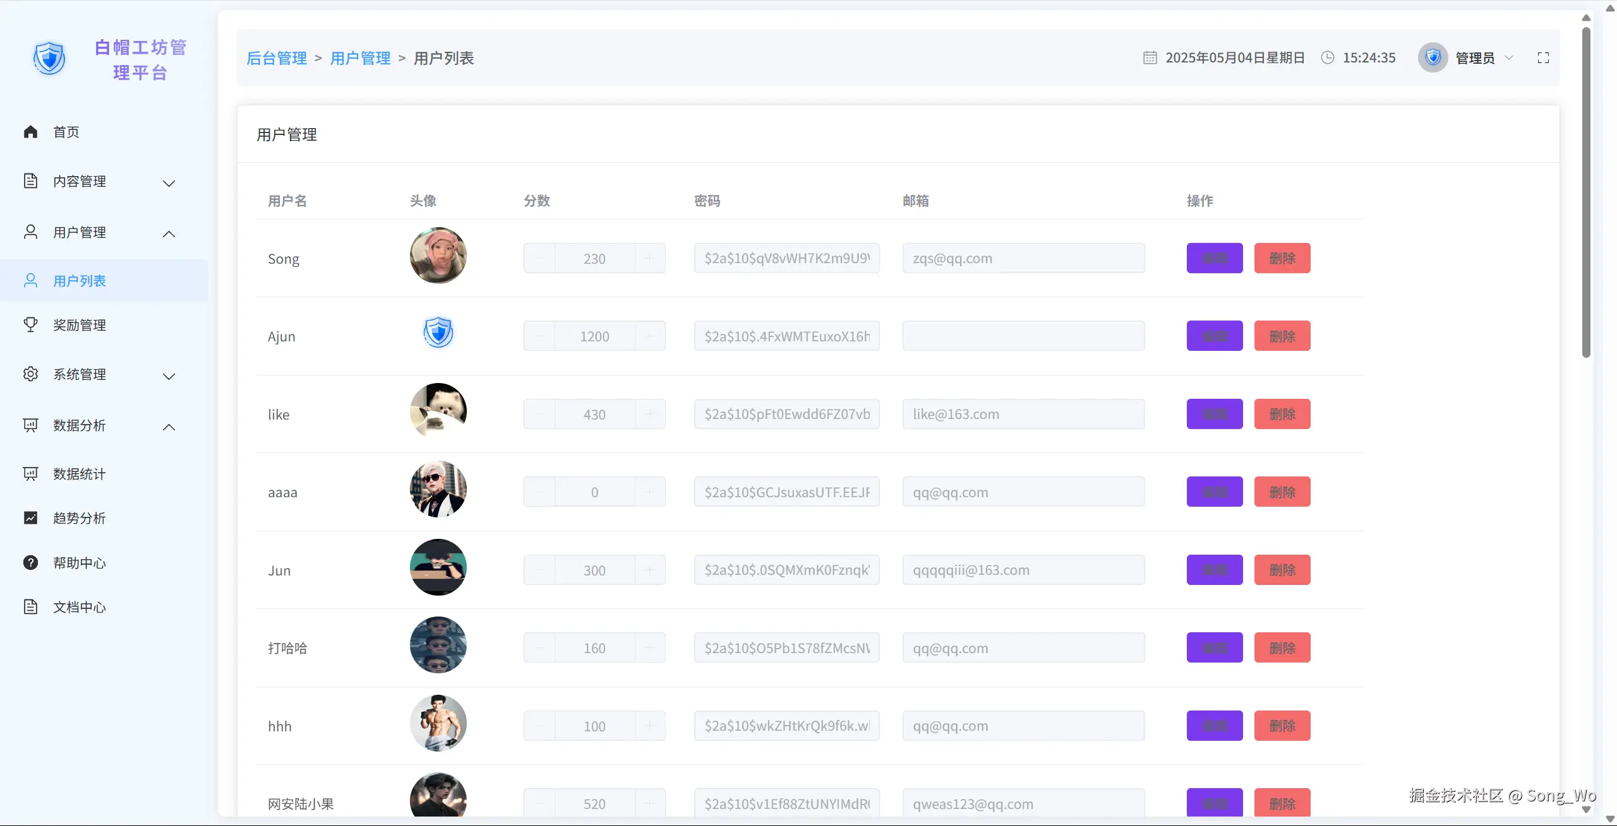Toggle fullscreen with the top-right expand icon
Viewport: 1617px width, 826px height.
(1544, 57)
